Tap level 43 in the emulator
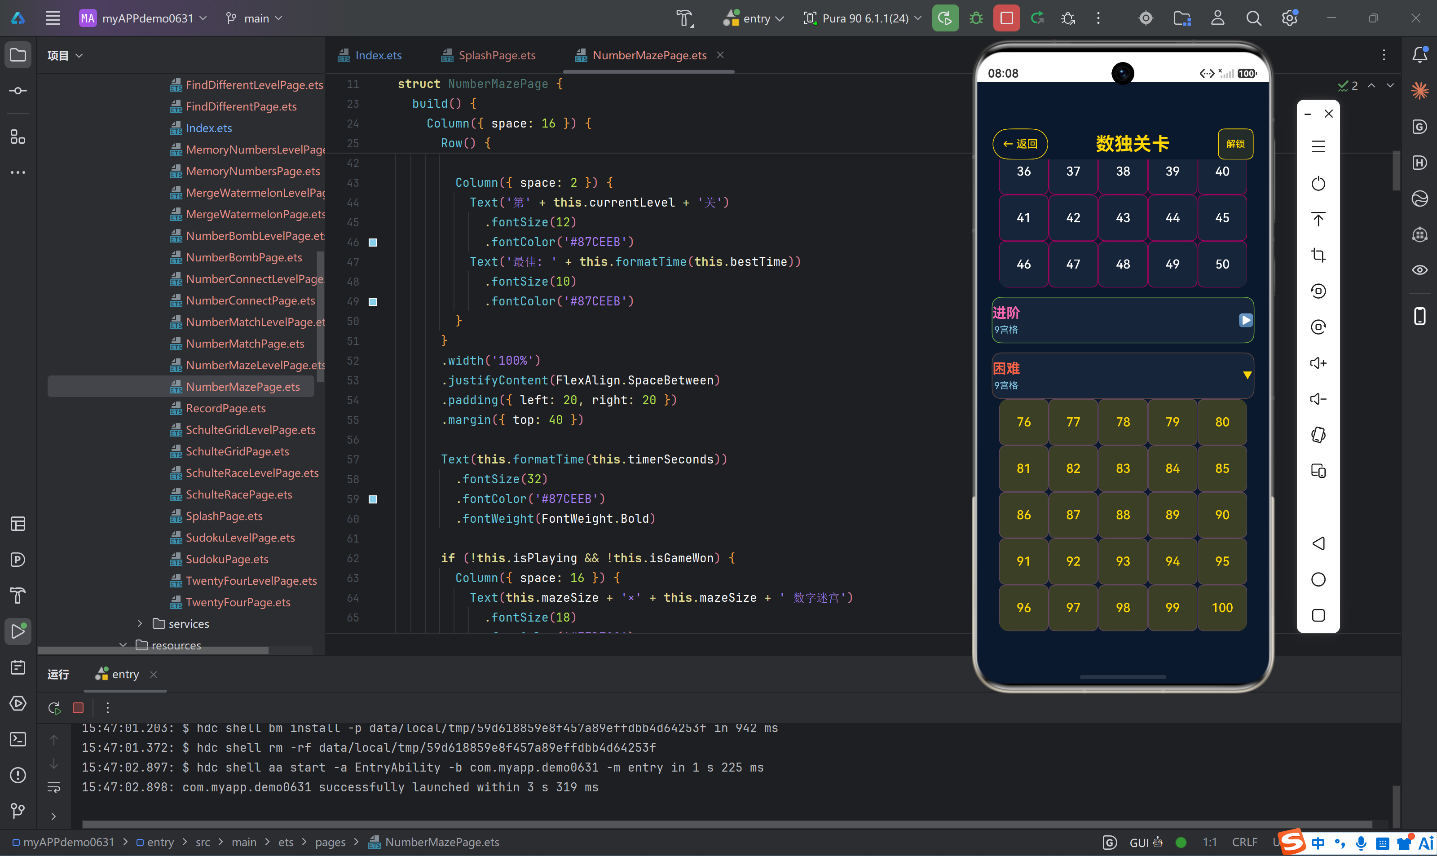The width and height of the screenshot is (1437, 856). (1123, 217)
